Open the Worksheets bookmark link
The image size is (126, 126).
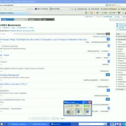(x=11, y=109)
